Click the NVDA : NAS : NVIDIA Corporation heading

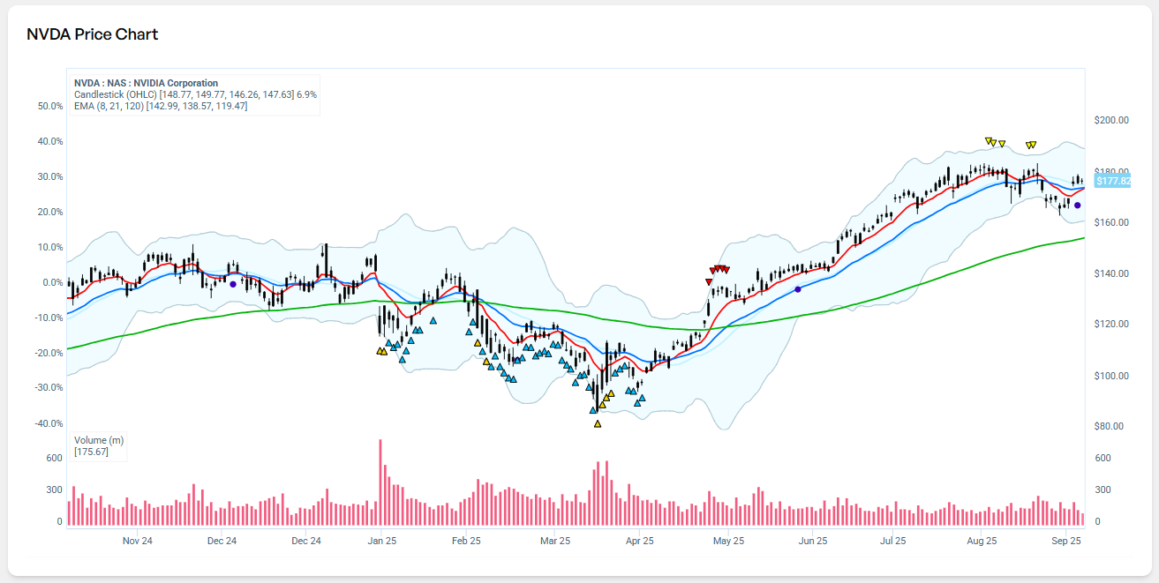(x=146, y=83)
